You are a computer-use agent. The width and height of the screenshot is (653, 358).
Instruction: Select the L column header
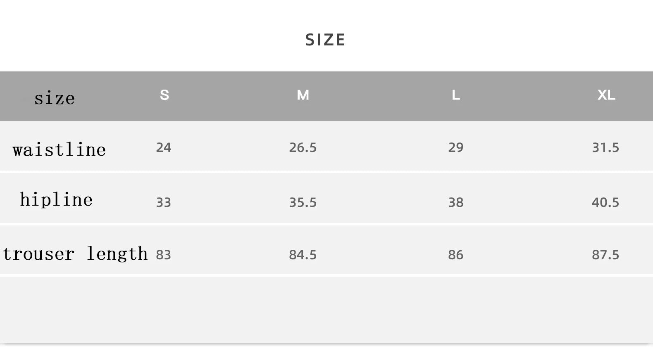point(455,95)
